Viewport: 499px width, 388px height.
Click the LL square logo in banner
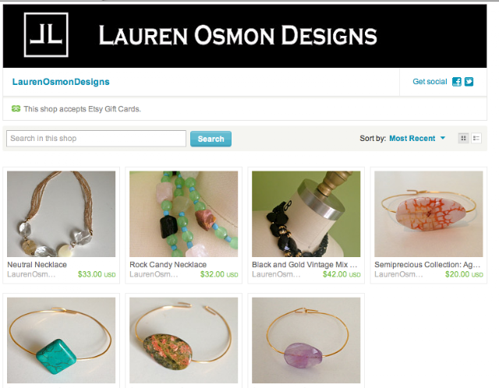point(46,34)
